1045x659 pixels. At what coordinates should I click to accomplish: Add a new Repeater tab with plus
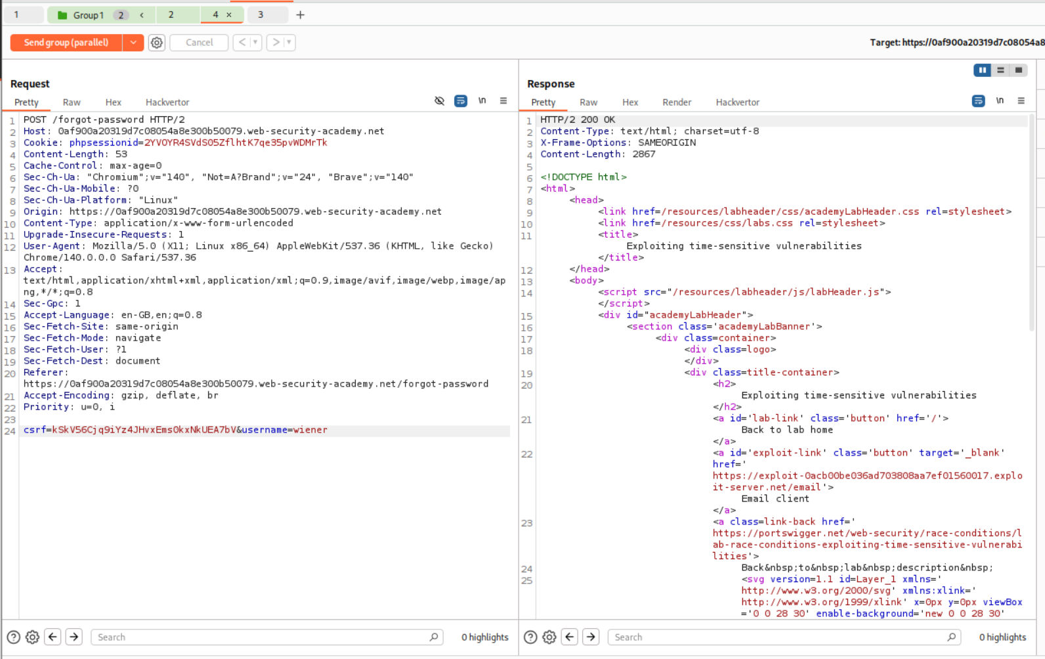click(x=301, y=14)
